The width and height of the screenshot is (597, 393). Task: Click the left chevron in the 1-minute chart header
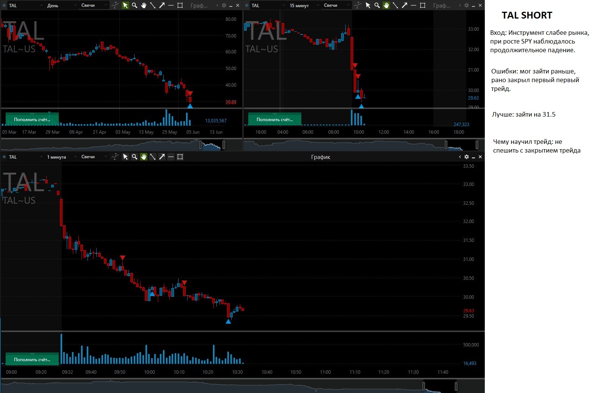[460, 157]
